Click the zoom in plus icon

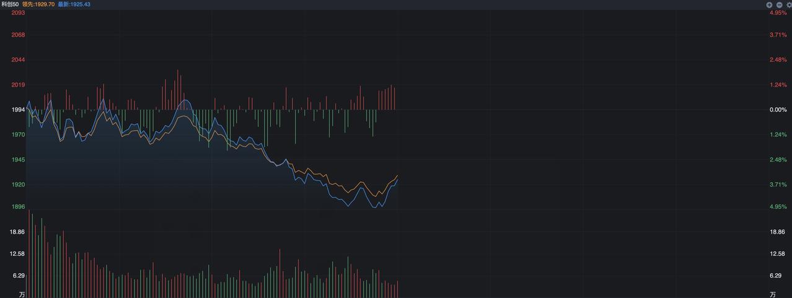click(x=770, y=4)
